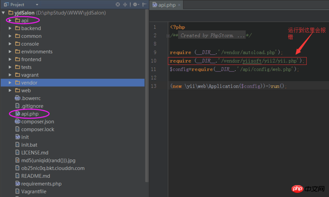
Task: Expand the api folder arrow
Action: [x=10, y=21]
